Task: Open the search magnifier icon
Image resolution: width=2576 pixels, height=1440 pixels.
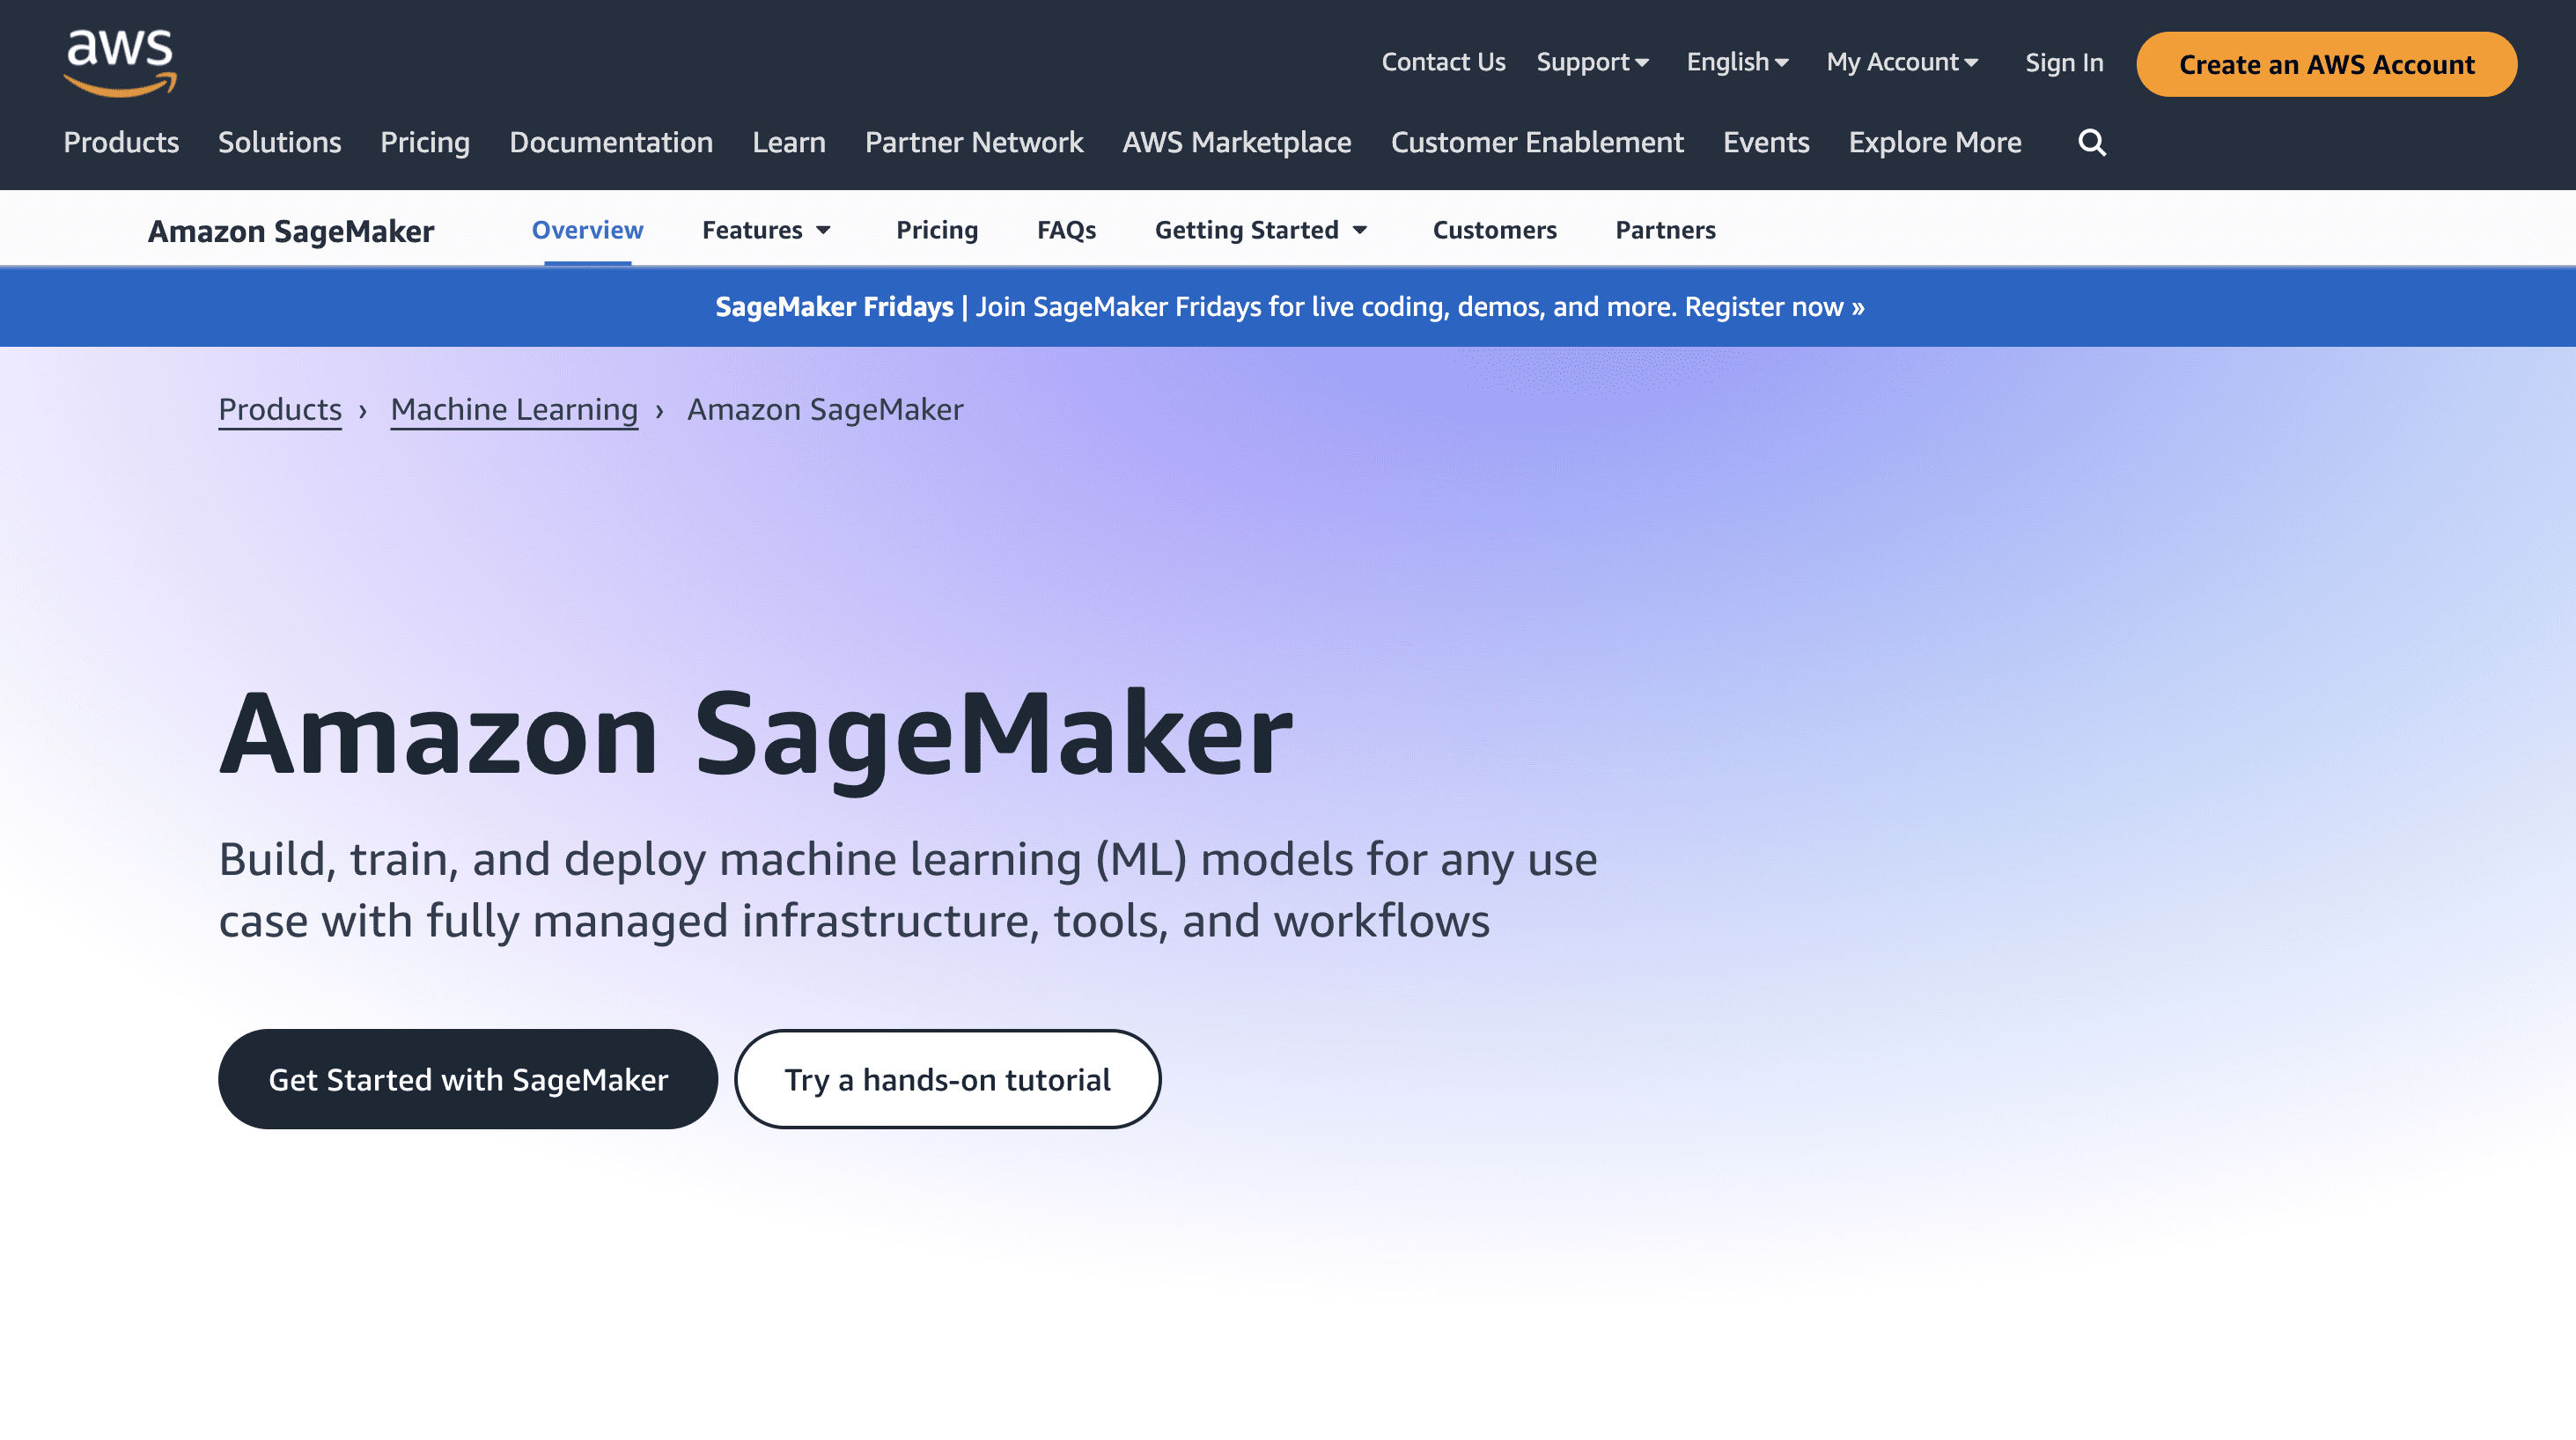Action: pos(2091,143)
